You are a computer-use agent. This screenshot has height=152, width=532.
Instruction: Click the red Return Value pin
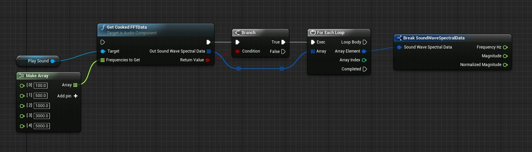(207, 60)
